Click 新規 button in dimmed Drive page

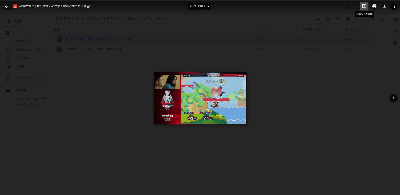click(15, 21)
